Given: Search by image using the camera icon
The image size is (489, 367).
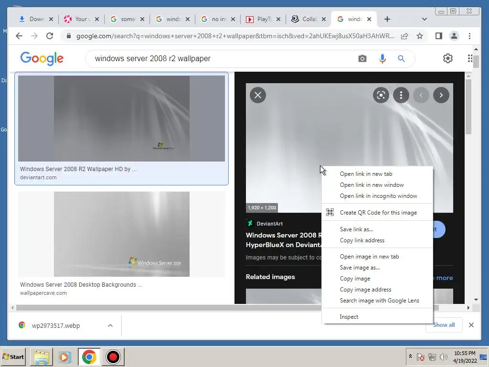Looking at the screenshot, I should 362,59.
